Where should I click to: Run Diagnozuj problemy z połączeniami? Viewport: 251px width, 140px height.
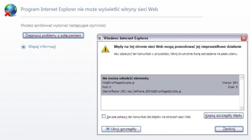coord(53,35)
